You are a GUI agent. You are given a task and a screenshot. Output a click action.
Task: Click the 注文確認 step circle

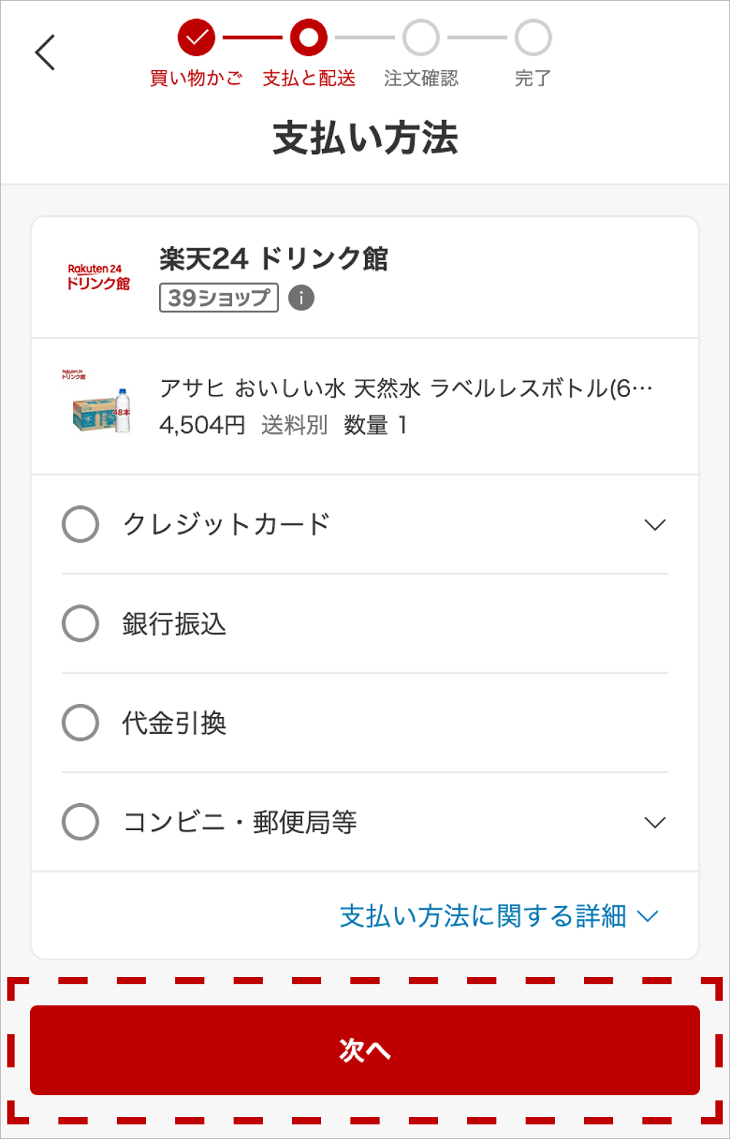[x=421, y=38]
